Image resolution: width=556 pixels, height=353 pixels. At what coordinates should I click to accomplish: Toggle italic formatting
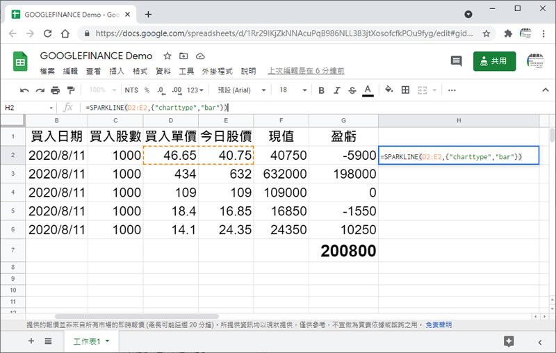pos(336,90)
